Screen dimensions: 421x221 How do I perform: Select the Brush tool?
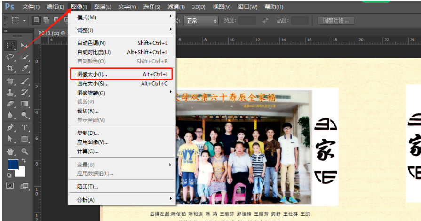(x=25, y=81)
